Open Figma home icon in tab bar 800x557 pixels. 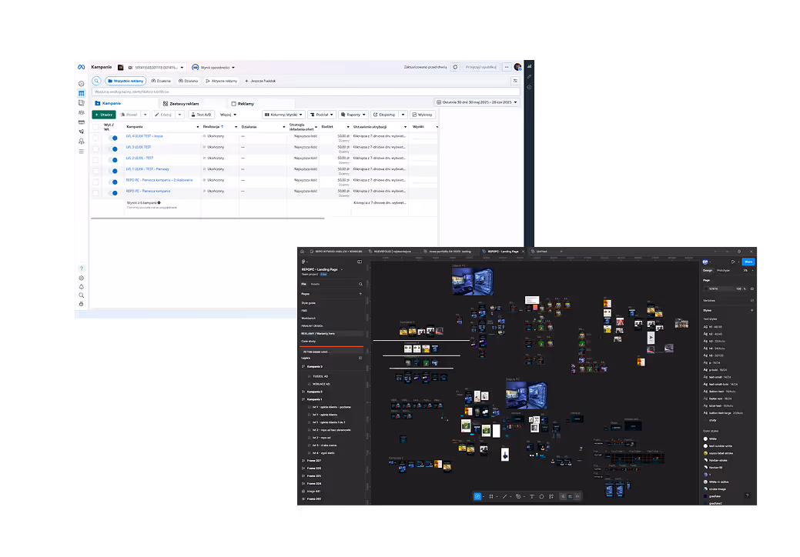point(302,252)
